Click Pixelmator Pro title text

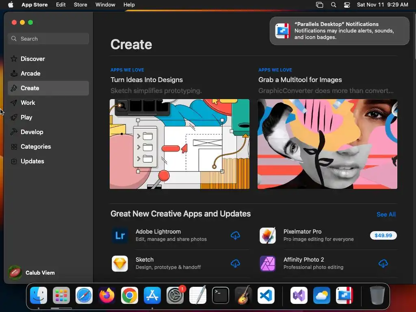point(302,232)
